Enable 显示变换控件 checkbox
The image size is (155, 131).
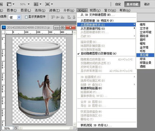coord(26,17)
